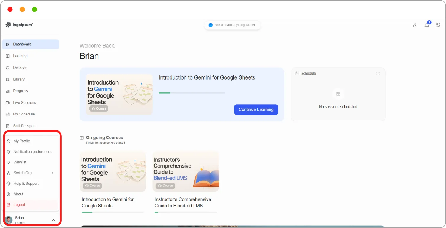Open the notifications bell icon
The image size is (446, 228).
click(x=426, y=25)
